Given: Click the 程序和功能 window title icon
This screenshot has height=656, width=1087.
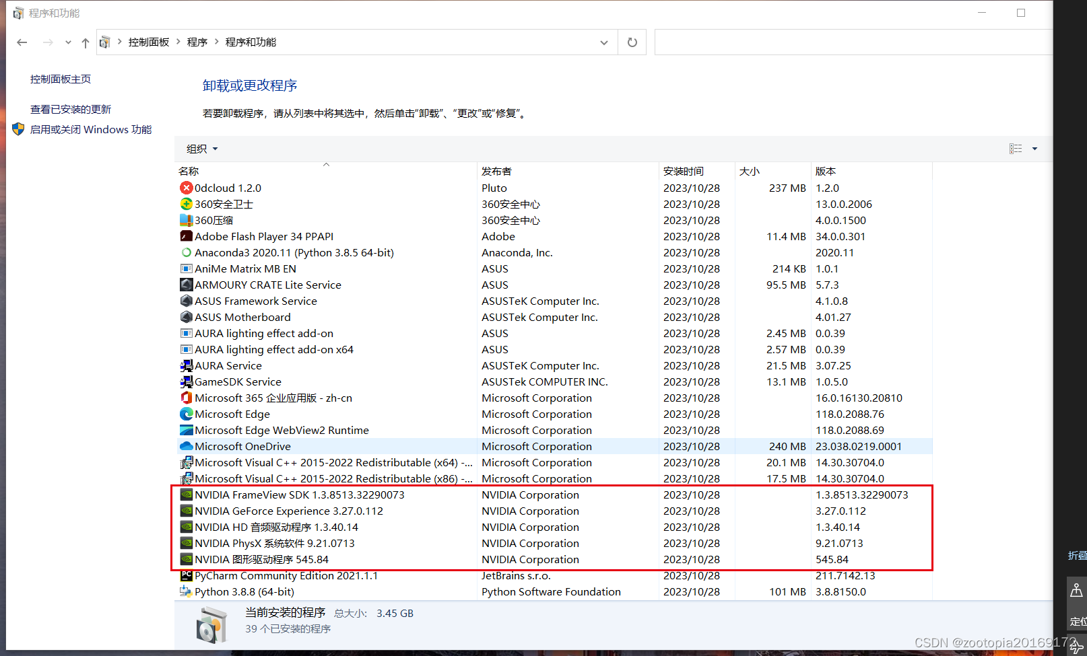Looking at the screenshot, I should (x=18, y=13).
